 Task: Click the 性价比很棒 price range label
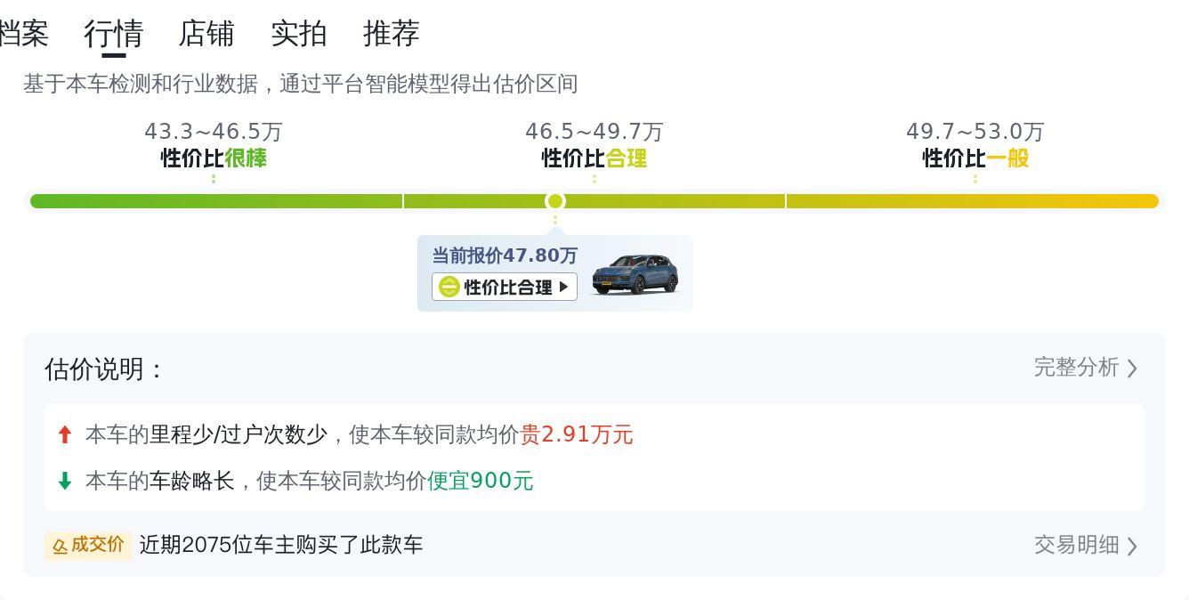(214, 158)
